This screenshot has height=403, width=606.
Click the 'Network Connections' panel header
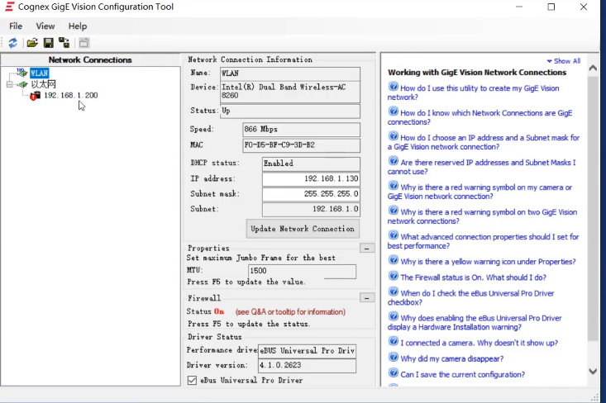coord(90,59)
